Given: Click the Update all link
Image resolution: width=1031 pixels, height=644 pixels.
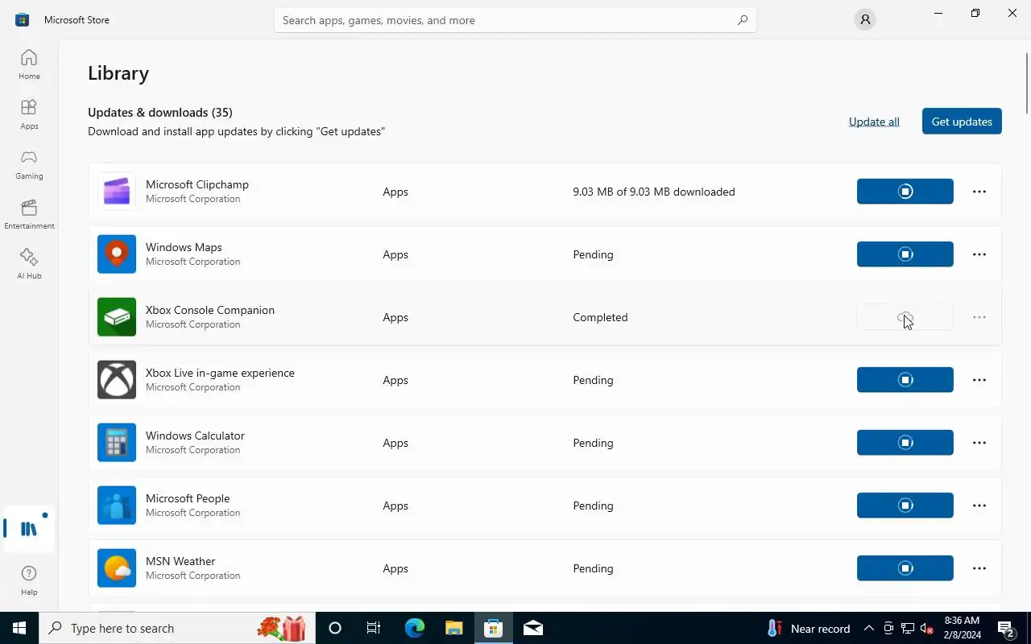Looking at the screenshot, I should click(874, 122).
